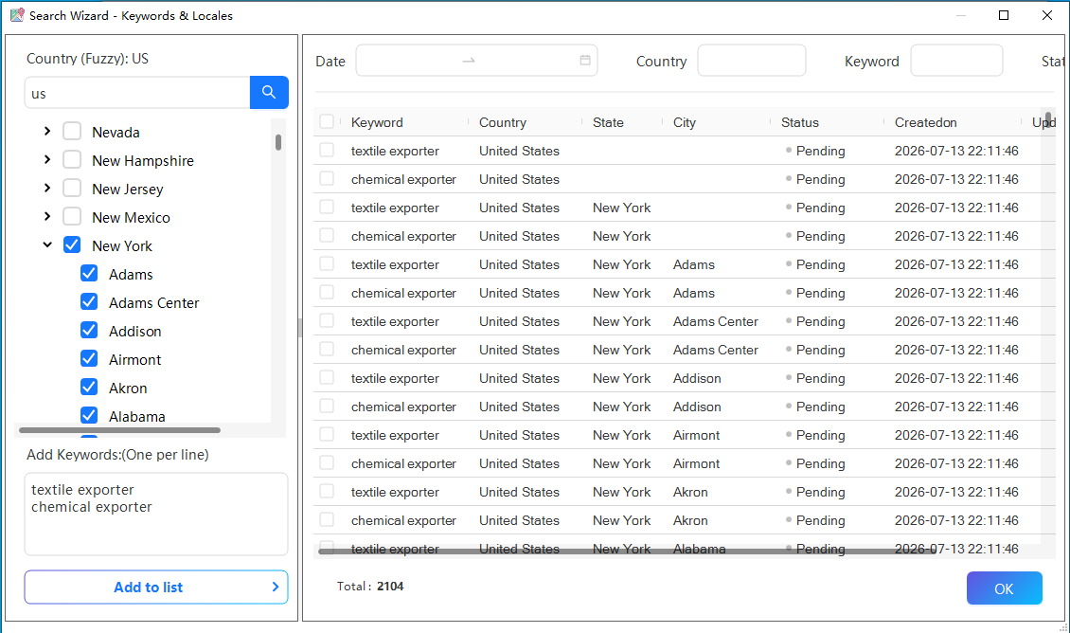Expand the New Mexico tree node
Viewport: 1070px width, 633px height.
[47, 216]
